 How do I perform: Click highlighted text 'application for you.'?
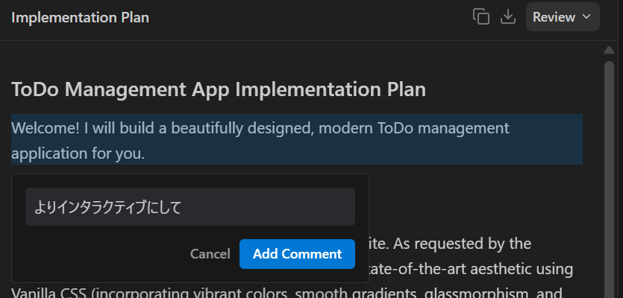(78, 153)
